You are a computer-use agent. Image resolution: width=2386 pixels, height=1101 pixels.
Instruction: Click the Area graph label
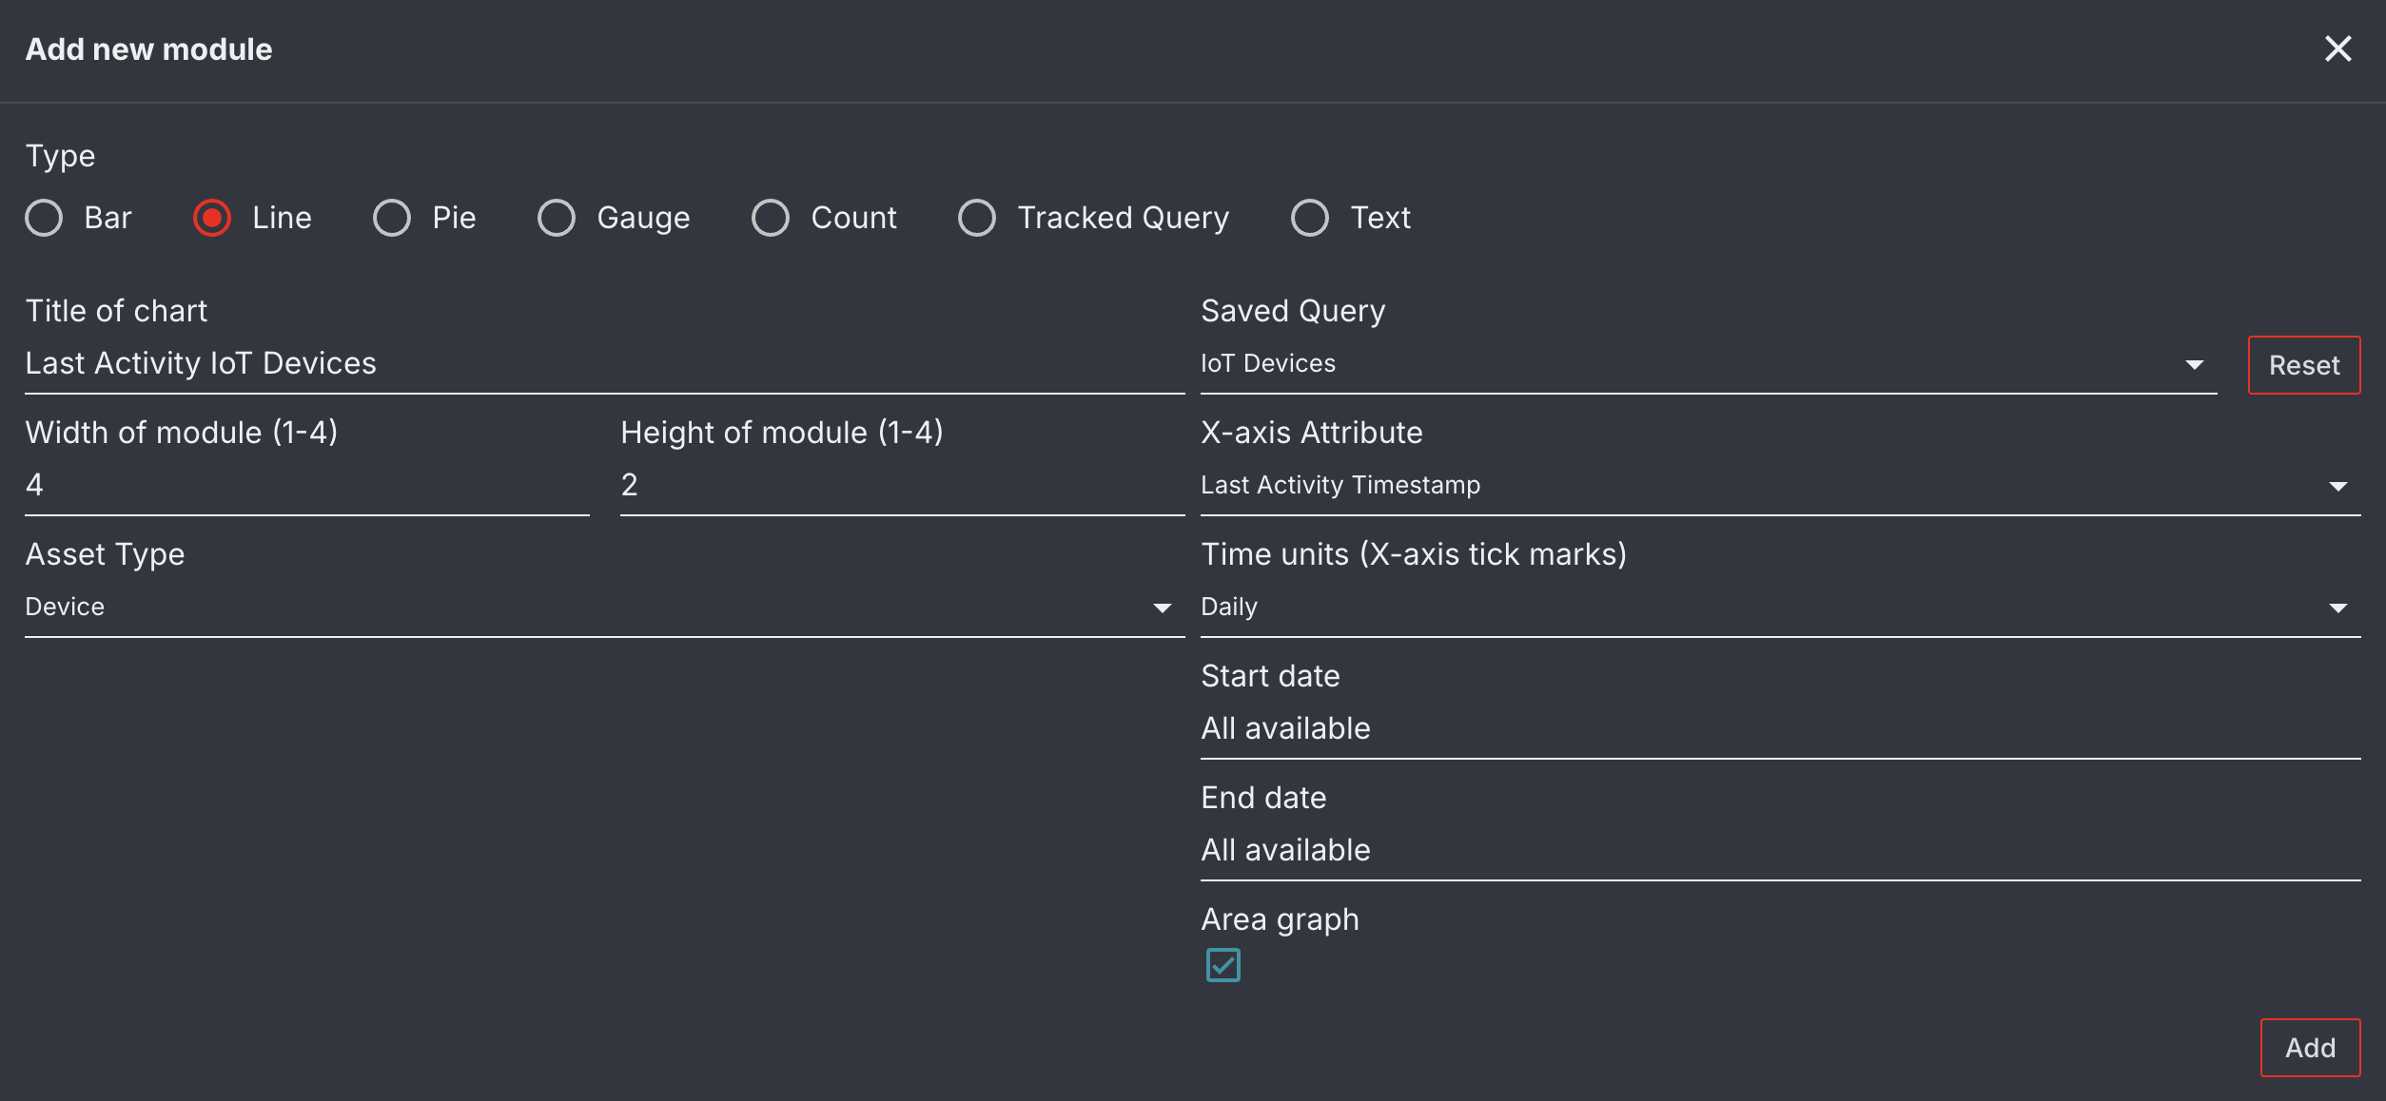point(1280,919)
